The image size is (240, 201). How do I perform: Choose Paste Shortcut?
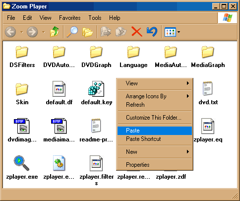point(155,139)
